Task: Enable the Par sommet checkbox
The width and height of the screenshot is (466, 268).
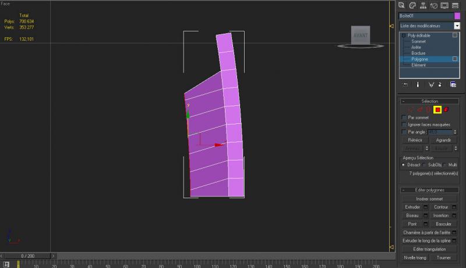Action: (x=405, y=117)
